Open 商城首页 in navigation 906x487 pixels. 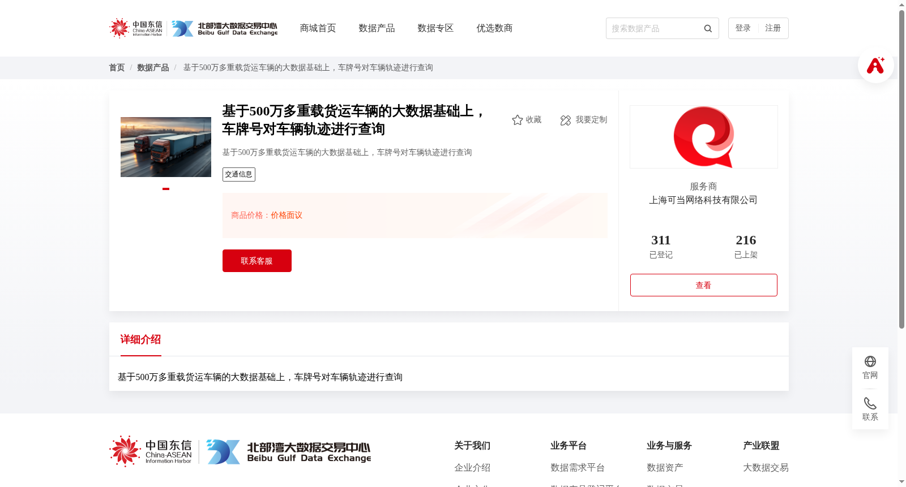point(318,28)
